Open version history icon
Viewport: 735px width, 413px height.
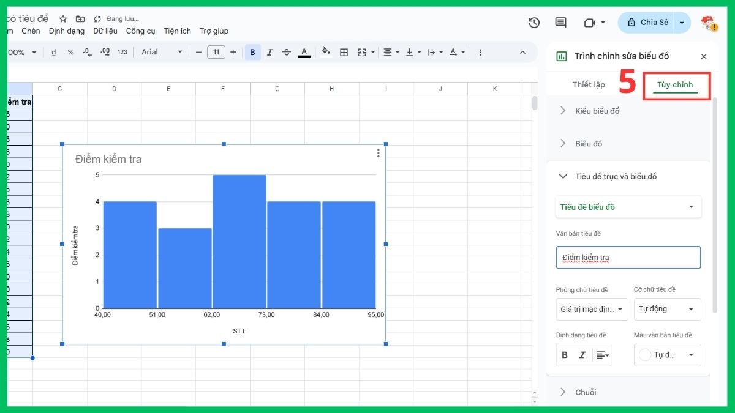[x=533, y=23]
